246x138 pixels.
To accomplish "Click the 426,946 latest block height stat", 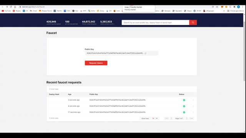I will (x=54, y=23).
